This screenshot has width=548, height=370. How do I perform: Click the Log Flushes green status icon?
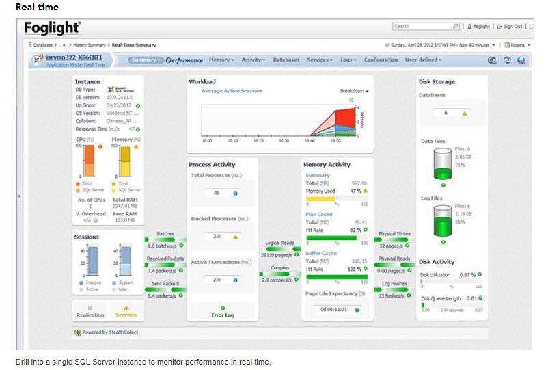click(x=409, y=295)
